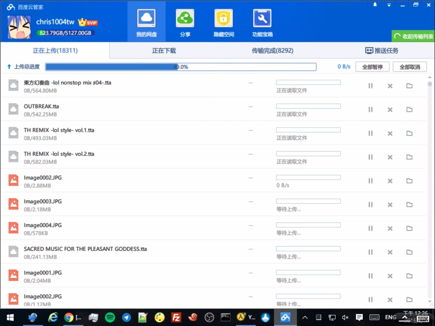
Task: Open the 功能宝箱 toolbox icon
Action: (x=262, y=19)
